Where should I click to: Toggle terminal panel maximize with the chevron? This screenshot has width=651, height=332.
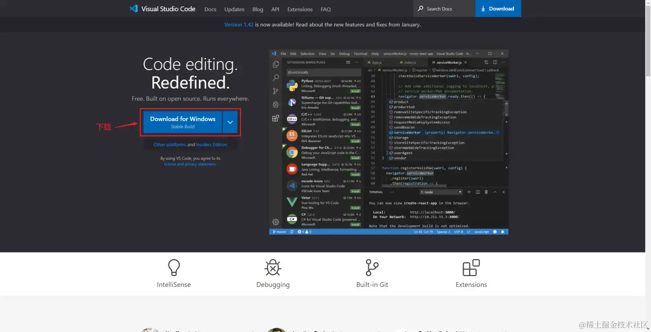pyautogui.click(x=495, y=192)
